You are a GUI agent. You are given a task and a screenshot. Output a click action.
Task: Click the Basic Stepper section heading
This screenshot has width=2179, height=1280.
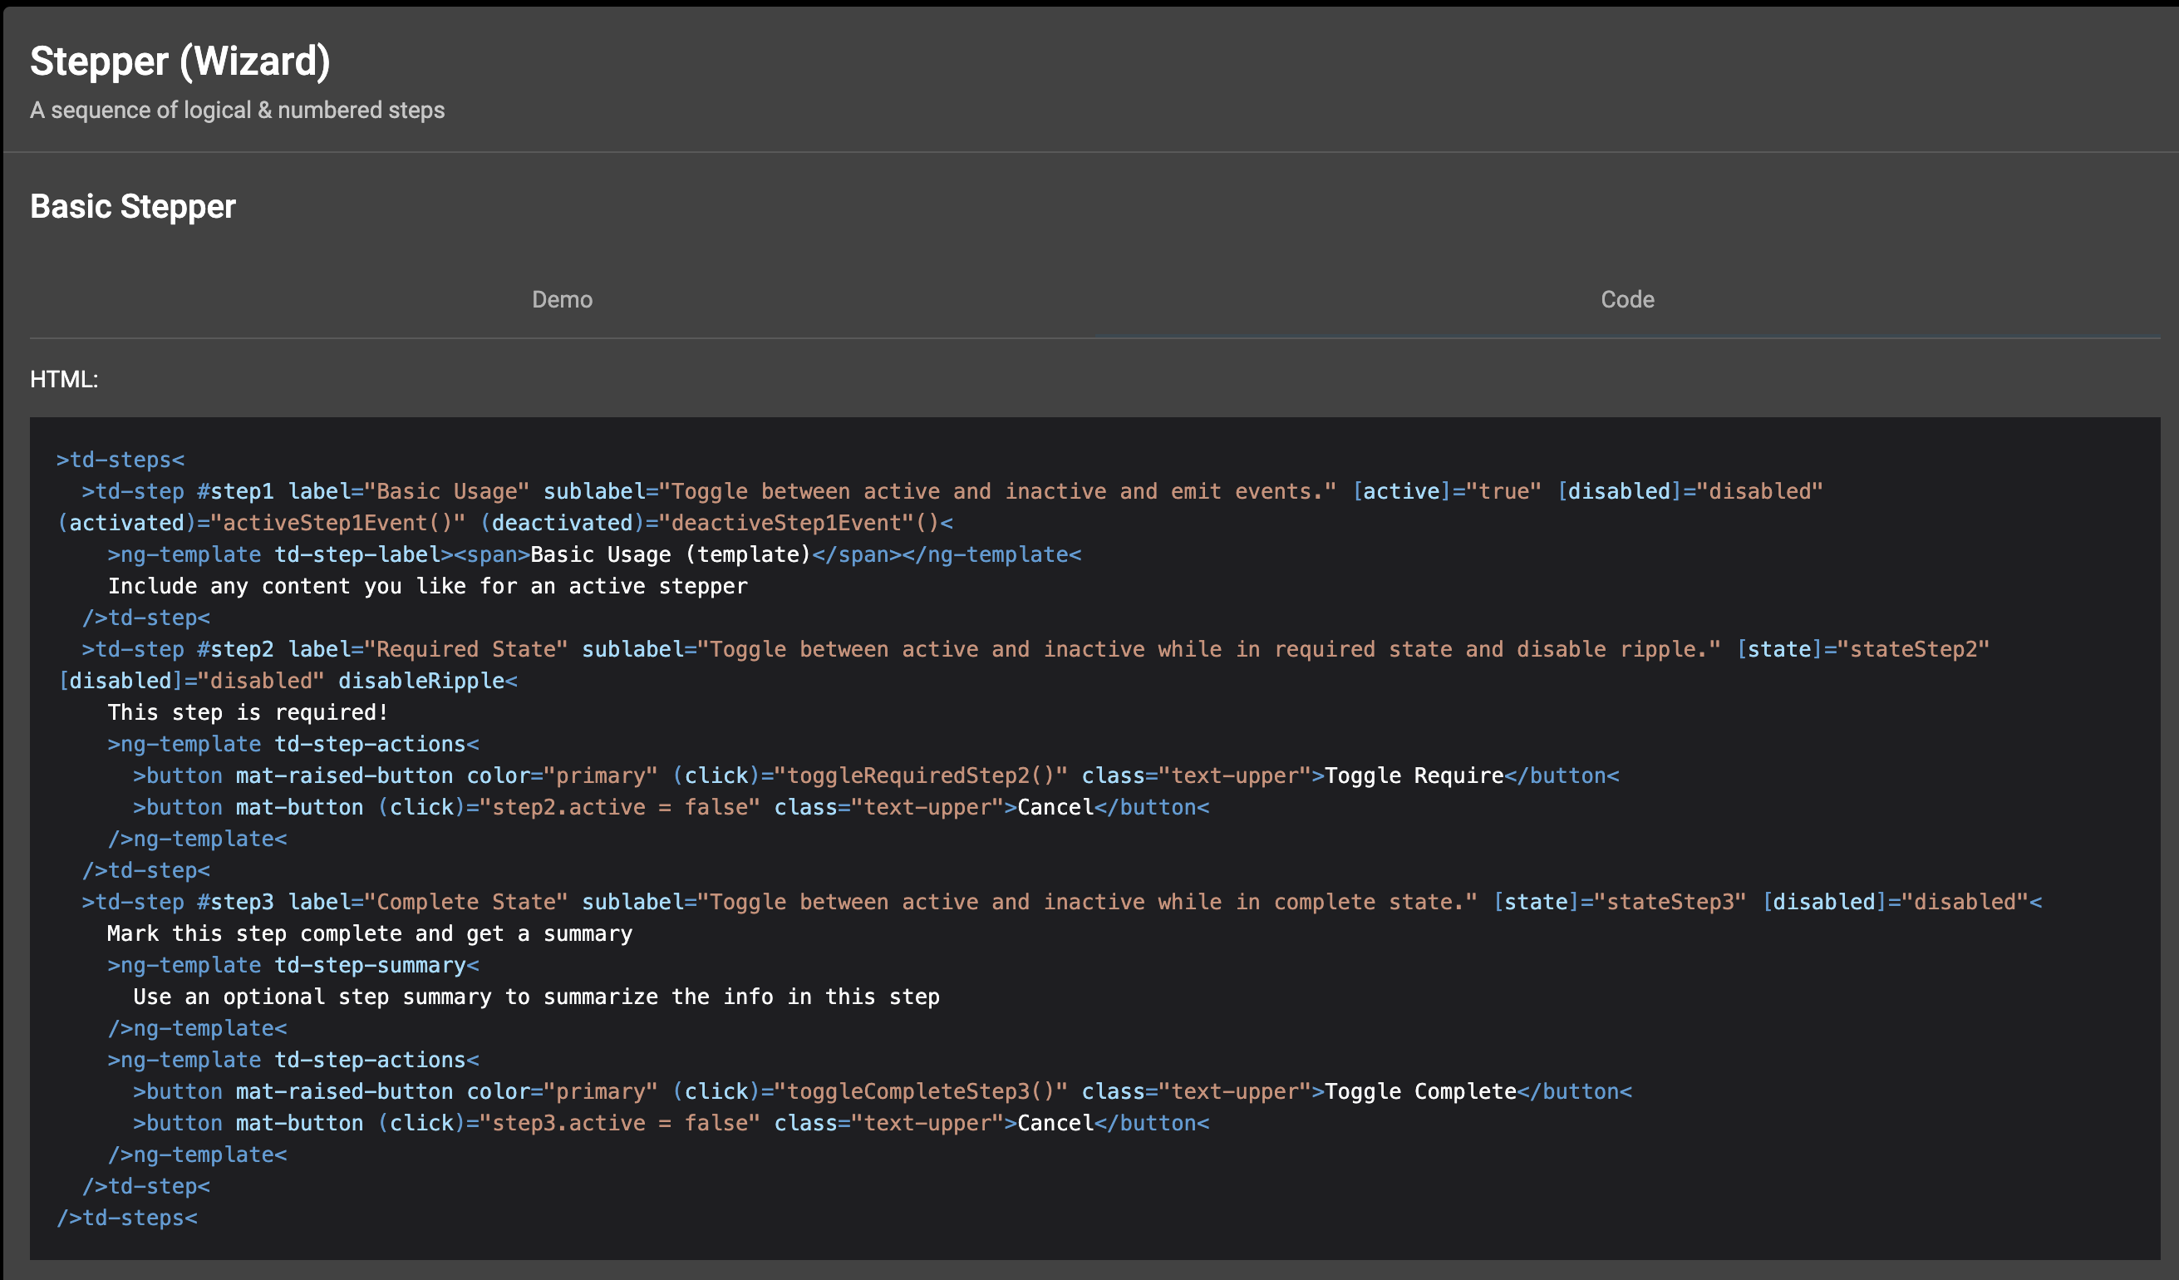click(132, 207)
